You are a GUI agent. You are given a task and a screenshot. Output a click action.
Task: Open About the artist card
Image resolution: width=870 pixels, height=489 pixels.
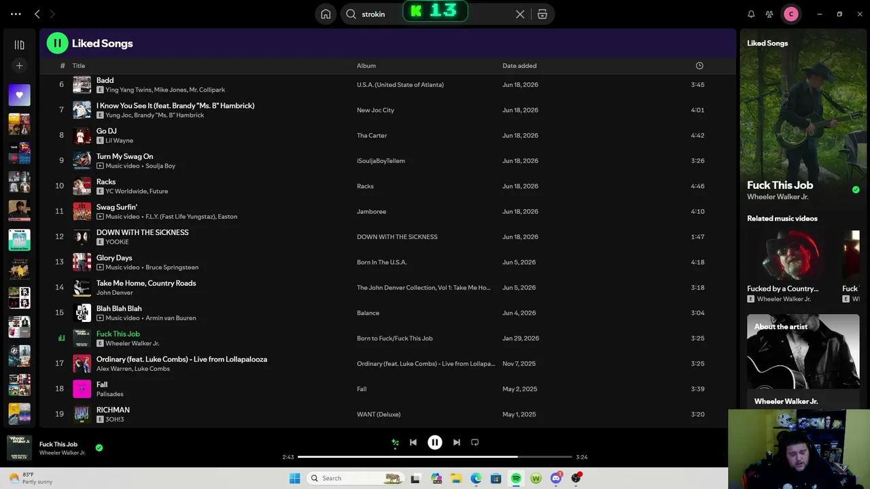coord(803,360)
